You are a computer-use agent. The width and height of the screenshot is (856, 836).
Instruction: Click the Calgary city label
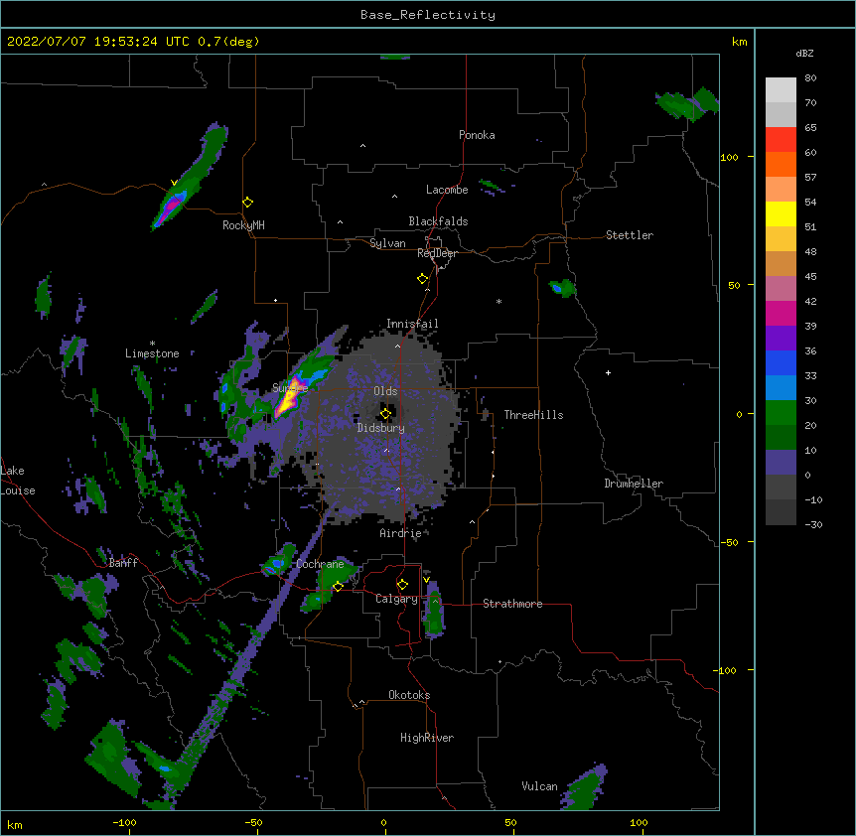396,599
